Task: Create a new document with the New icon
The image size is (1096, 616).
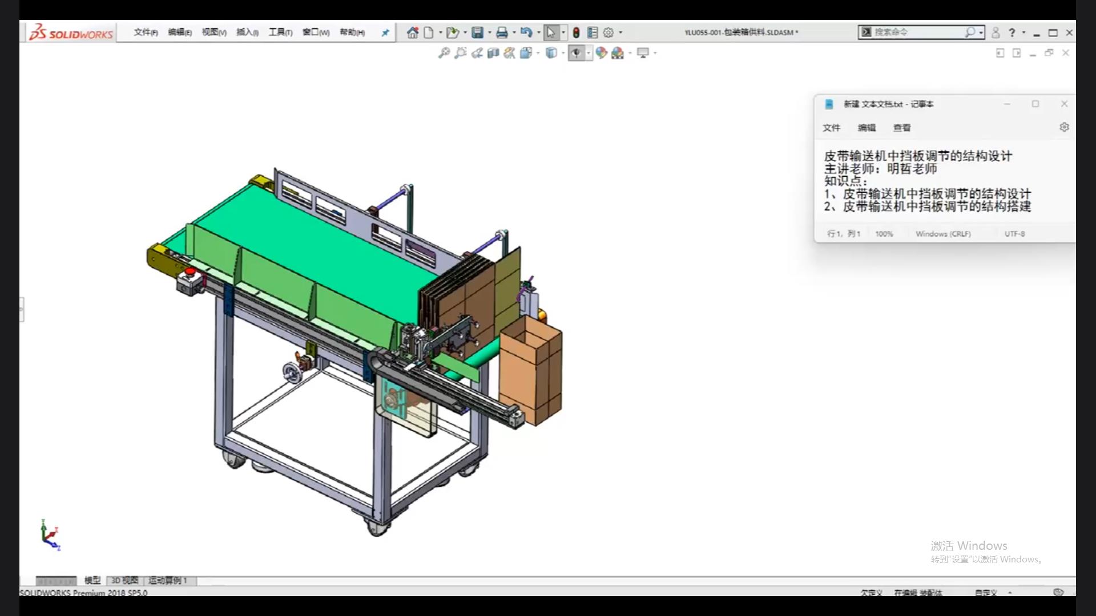Action: coord(429,33)
